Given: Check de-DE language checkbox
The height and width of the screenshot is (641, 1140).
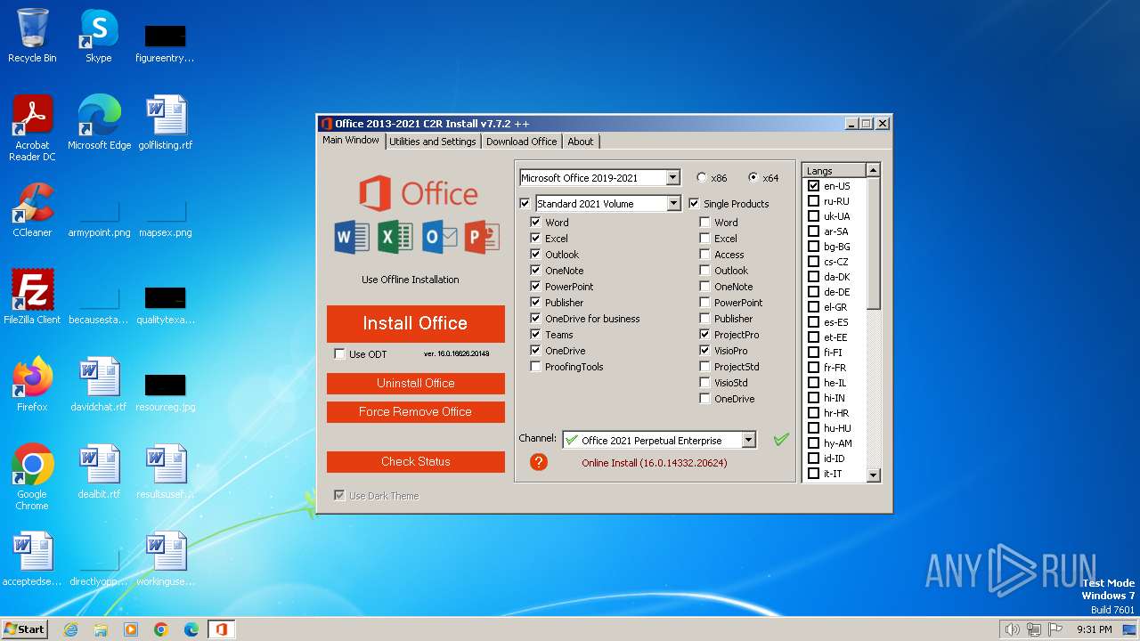Looking at the screenshot, I should click(813, 291).
